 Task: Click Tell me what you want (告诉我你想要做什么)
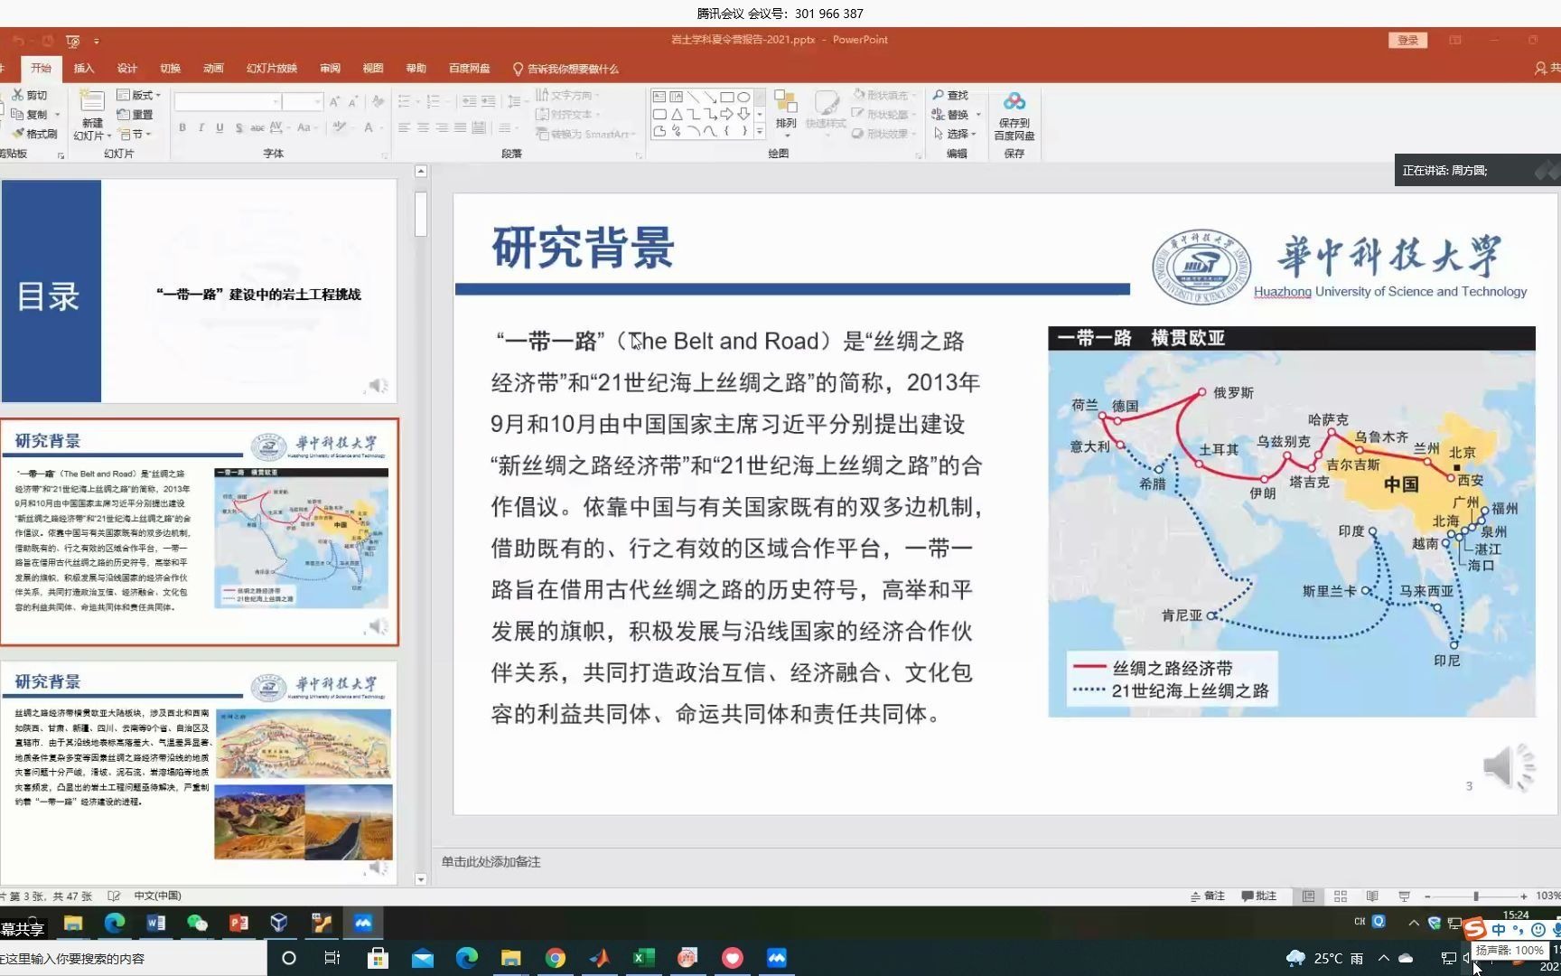(566, 69)
